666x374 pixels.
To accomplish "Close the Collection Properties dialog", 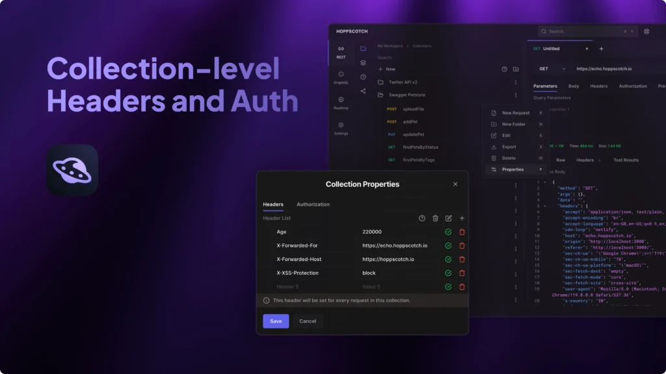I will (x=455, y=184).
